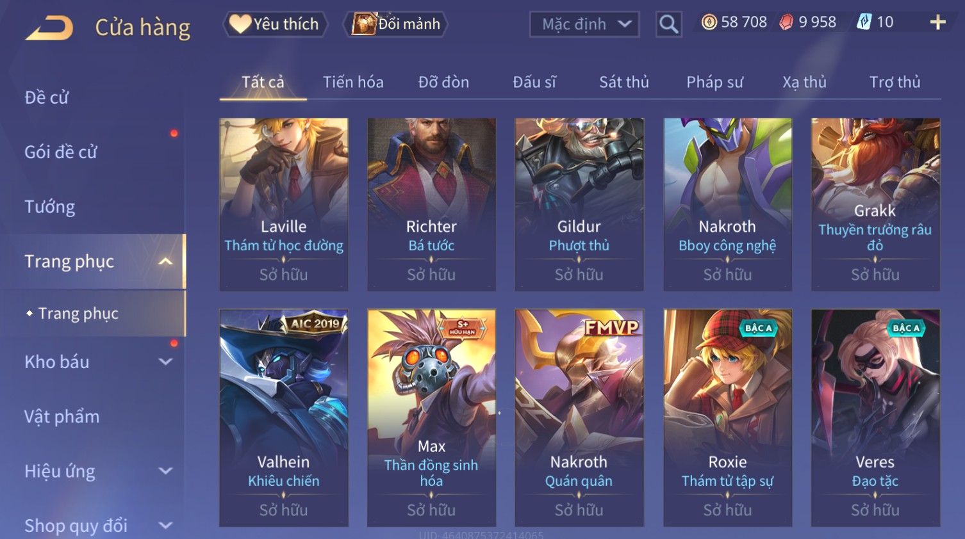Switch to the Pháp sư tab

click(x=714, y=82)
